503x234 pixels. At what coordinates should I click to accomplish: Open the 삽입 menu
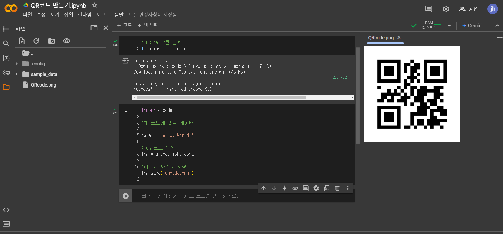coord(69,15)
